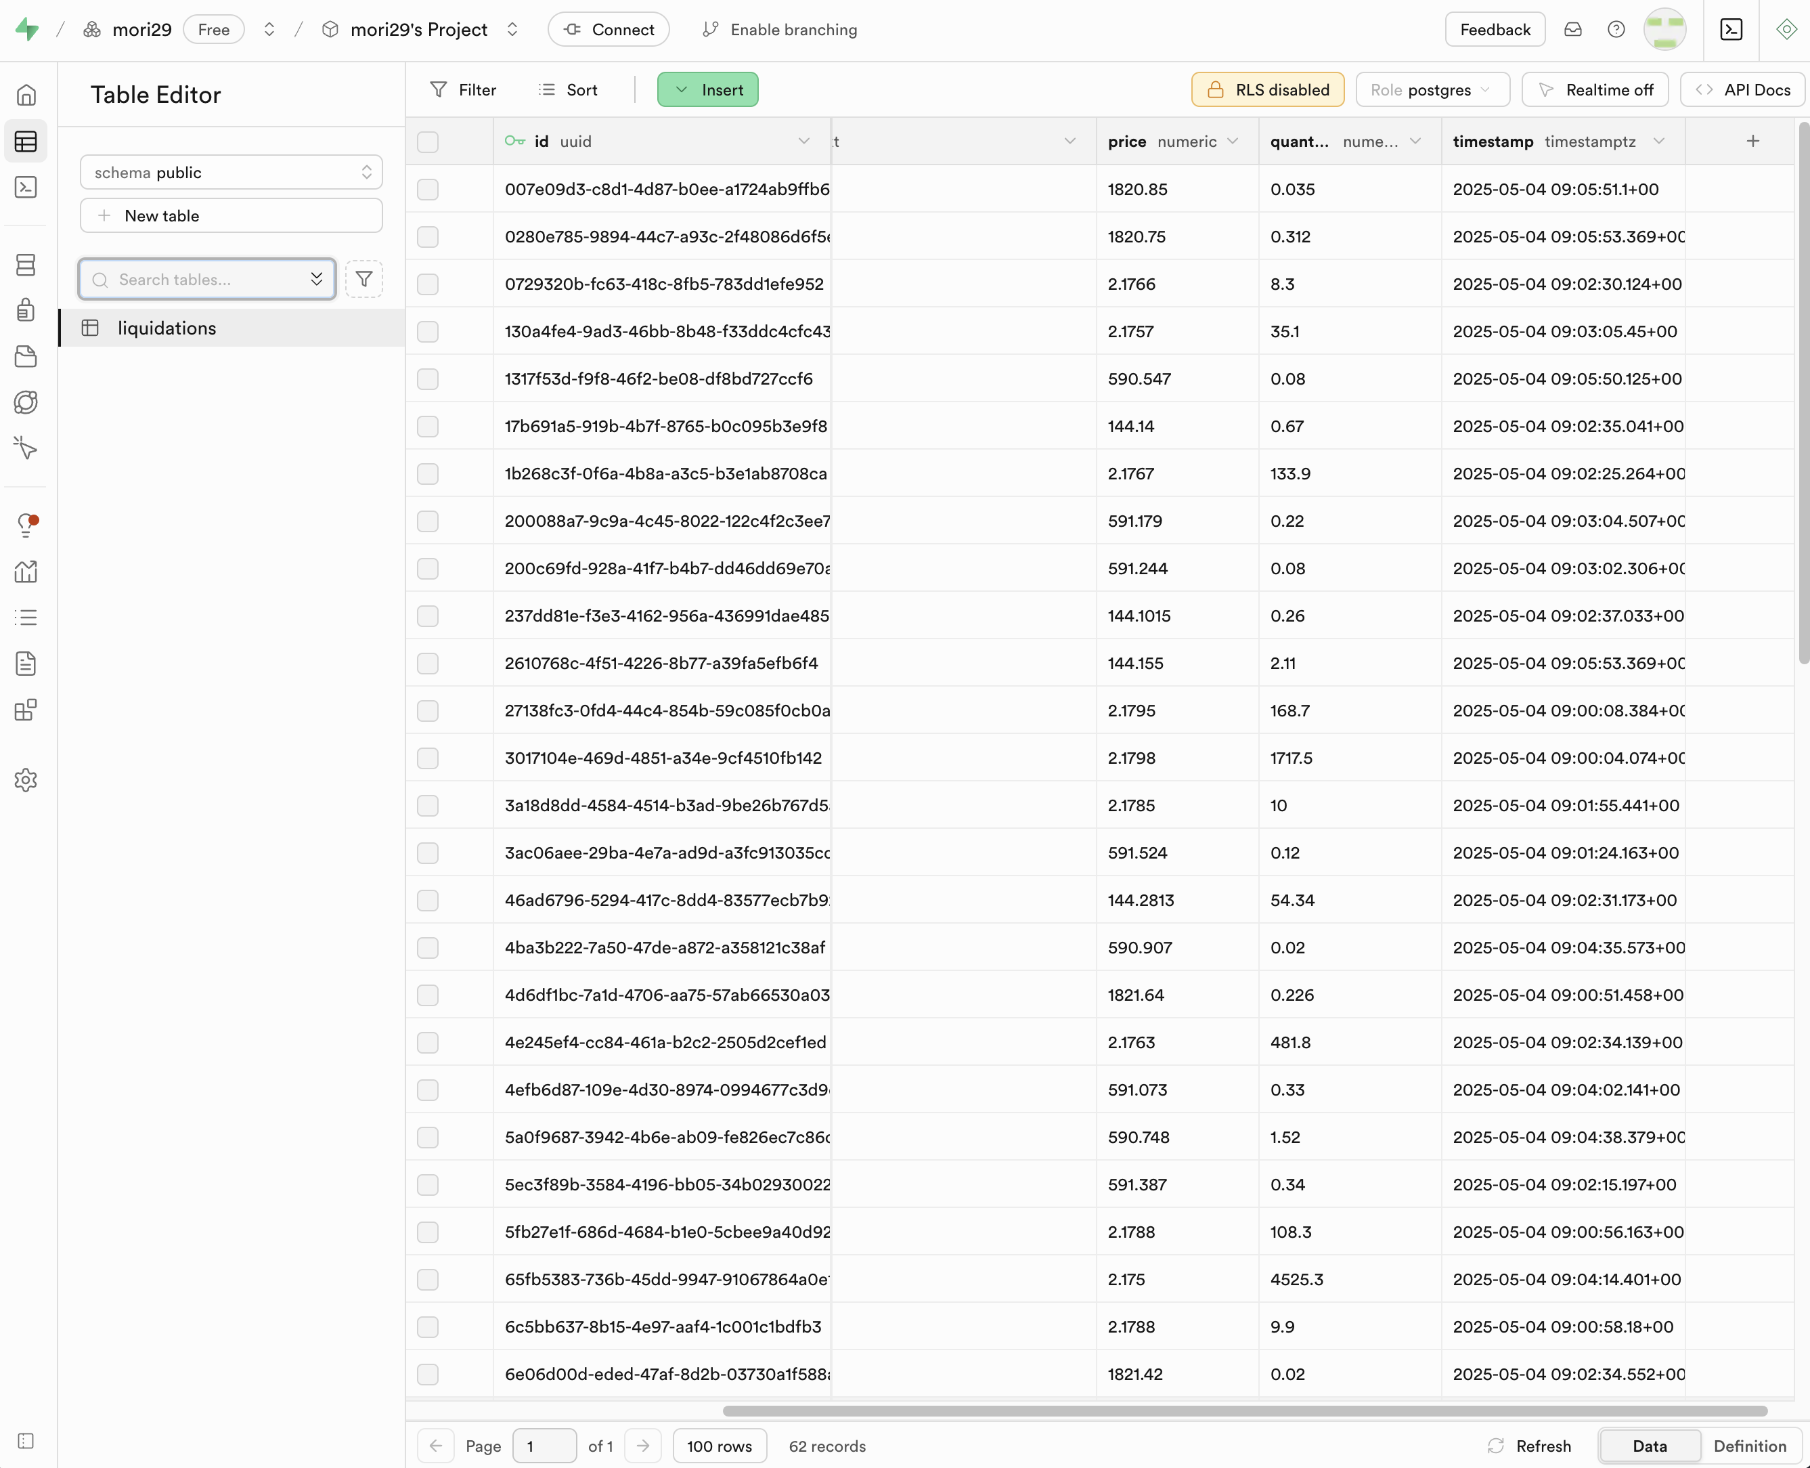Open the help question mark icon
This screenshot has width=1810, height=1468.
(x=1616, y=30)
